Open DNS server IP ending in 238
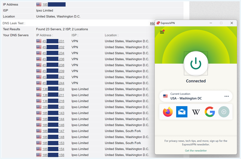 pos(53,65)
